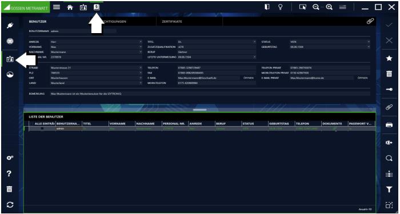Zoom in with the magnifier plus icon

pos(329,7)
